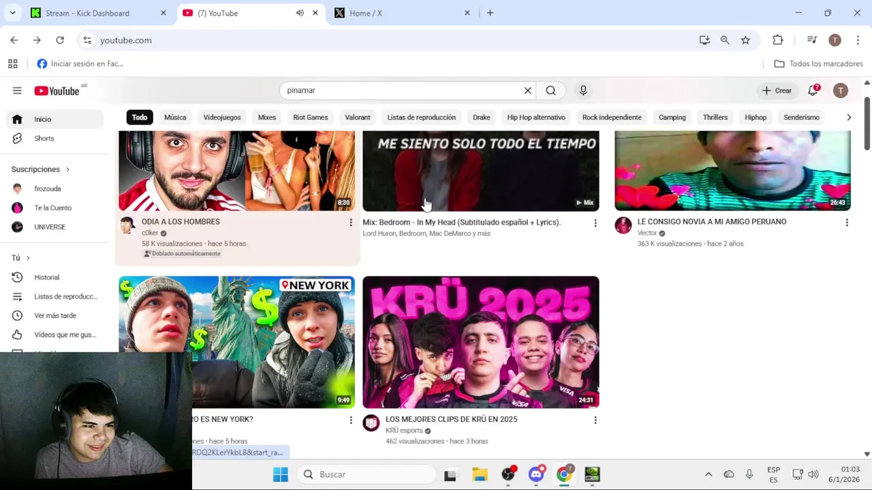Open Shorts in sidebar
Viewport: 872px width, 490px height.
click(x=54, y=138)
